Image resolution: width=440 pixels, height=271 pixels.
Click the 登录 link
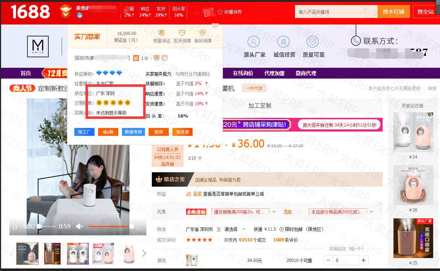197,194
